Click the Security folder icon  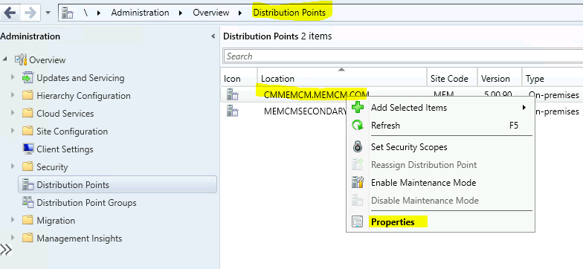(x=28, y=166)
